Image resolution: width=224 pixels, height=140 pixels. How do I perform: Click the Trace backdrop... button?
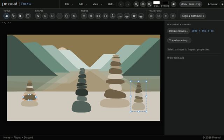[x=179, y=40]
